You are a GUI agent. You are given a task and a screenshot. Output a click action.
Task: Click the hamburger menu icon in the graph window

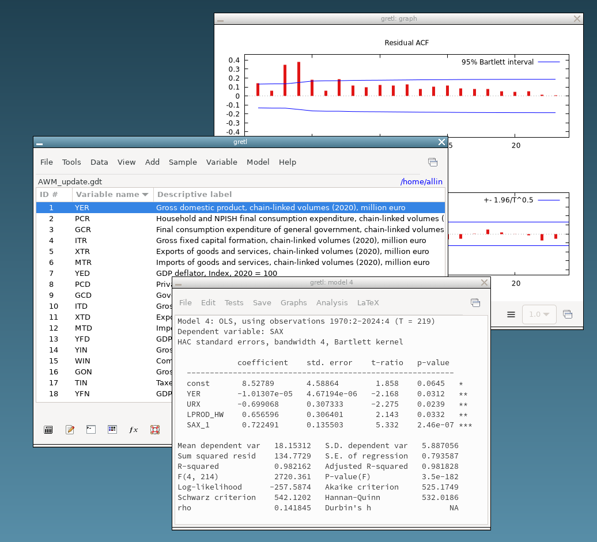[x=511, y=314]
